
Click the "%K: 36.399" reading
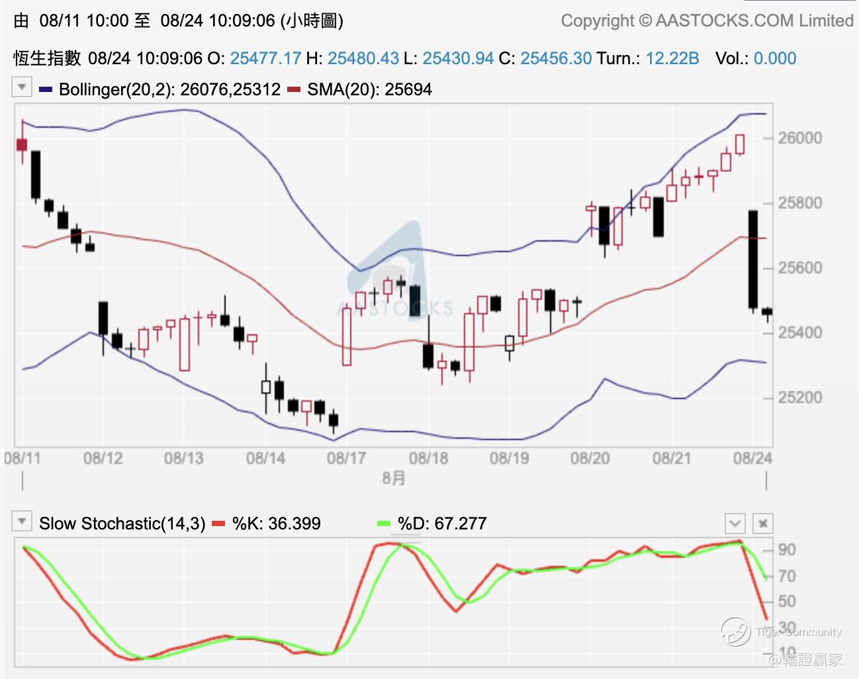[277, 523]
